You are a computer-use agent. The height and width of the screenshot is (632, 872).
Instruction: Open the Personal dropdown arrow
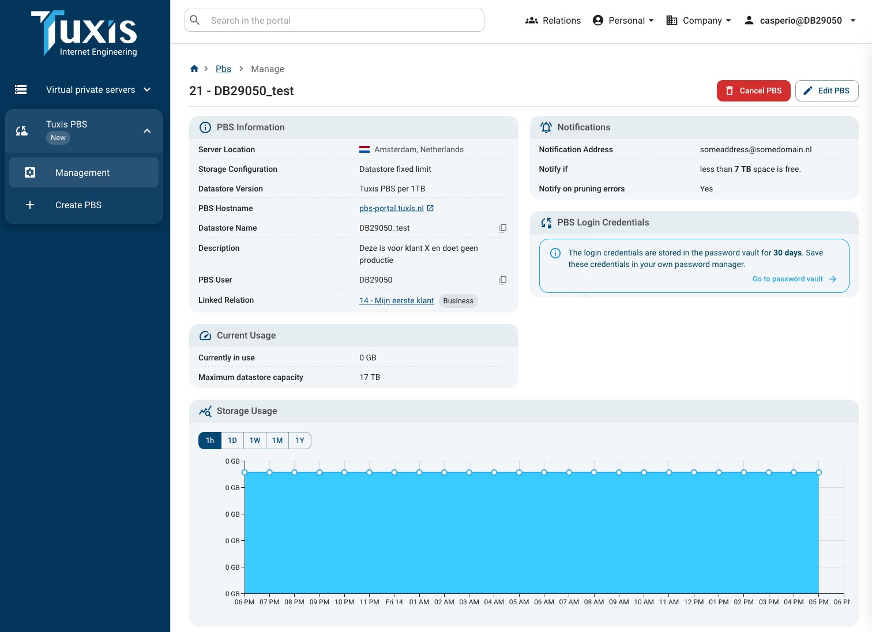[651, 20]
